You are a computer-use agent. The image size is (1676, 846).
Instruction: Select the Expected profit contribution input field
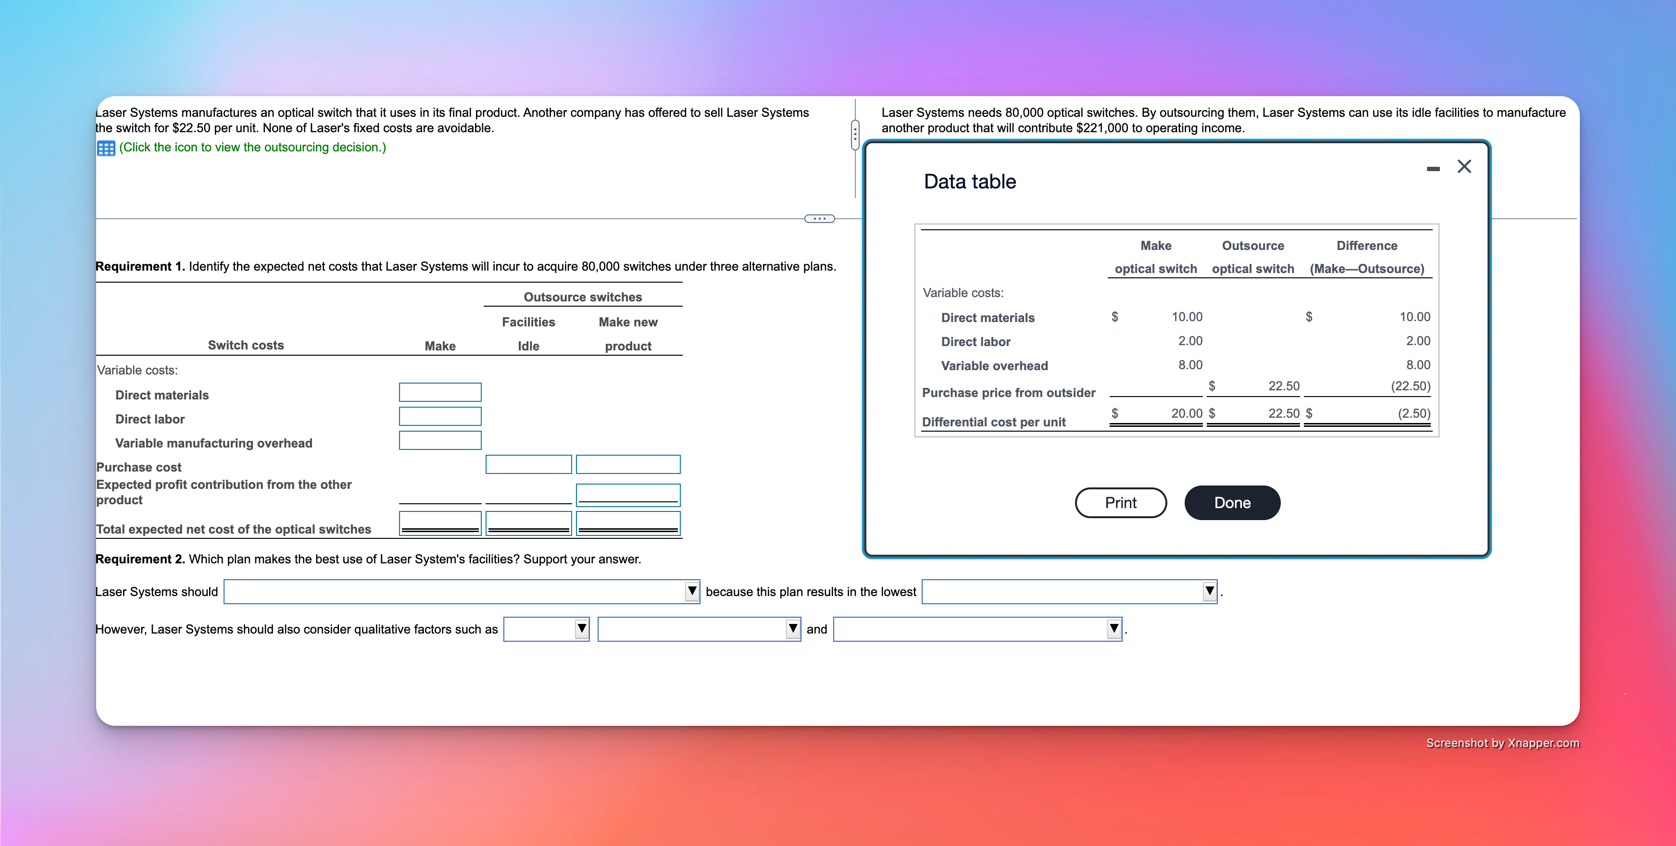pyautogui.click(x=628, y=495)
